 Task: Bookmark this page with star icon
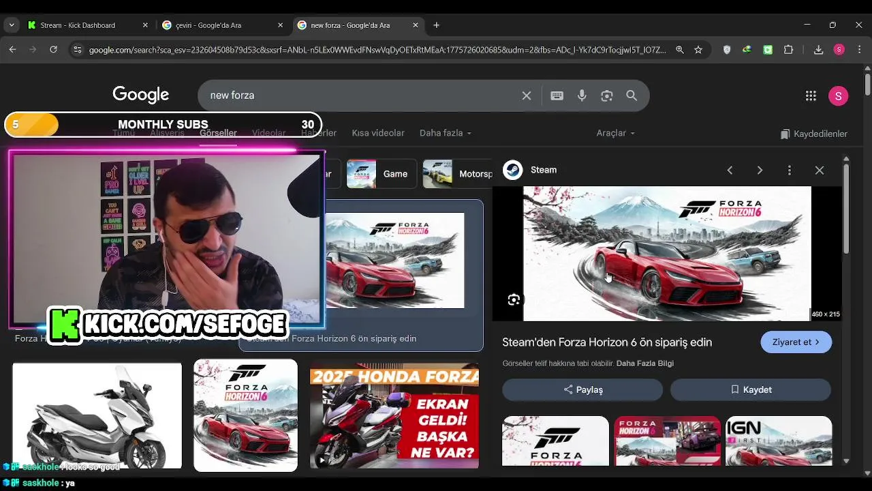click(698, 50)
